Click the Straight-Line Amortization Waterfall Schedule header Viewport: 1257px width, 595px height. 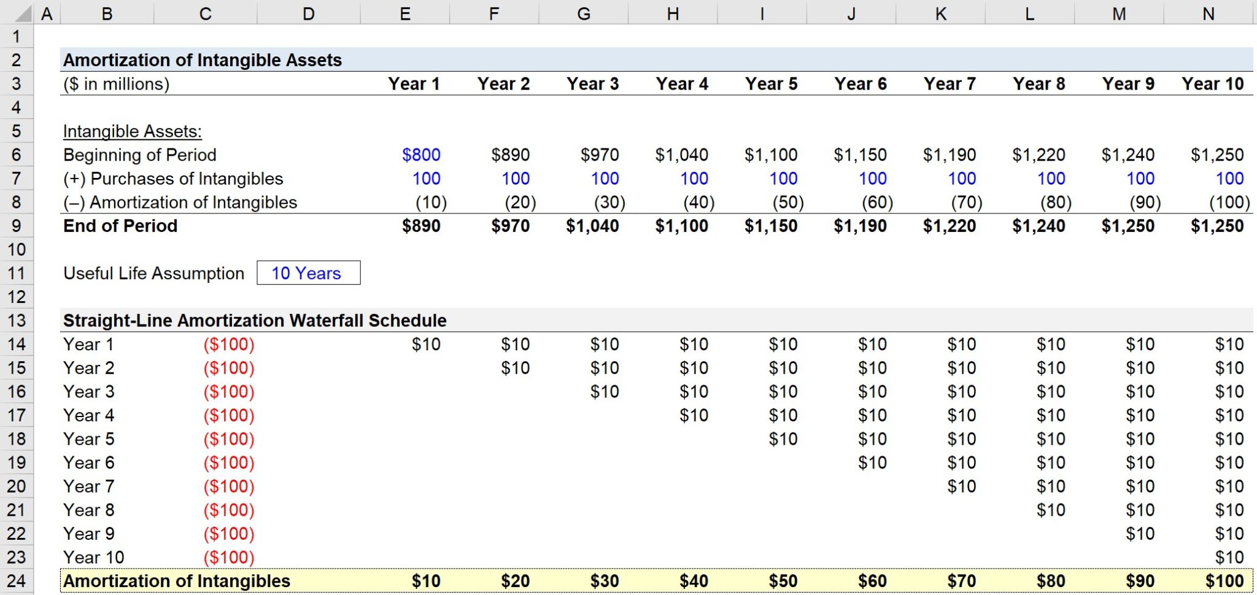(x=253, y=320)
